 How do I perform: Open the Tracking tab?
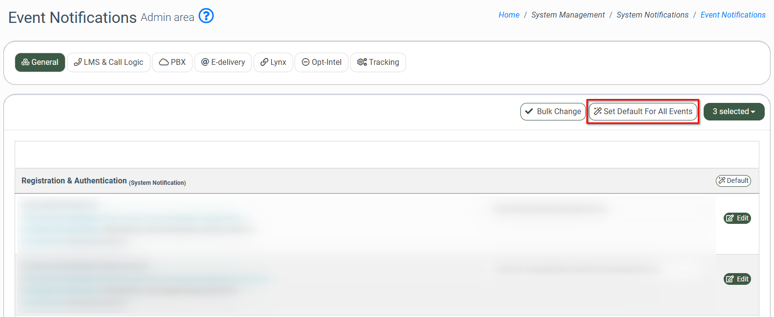[378, 62]
